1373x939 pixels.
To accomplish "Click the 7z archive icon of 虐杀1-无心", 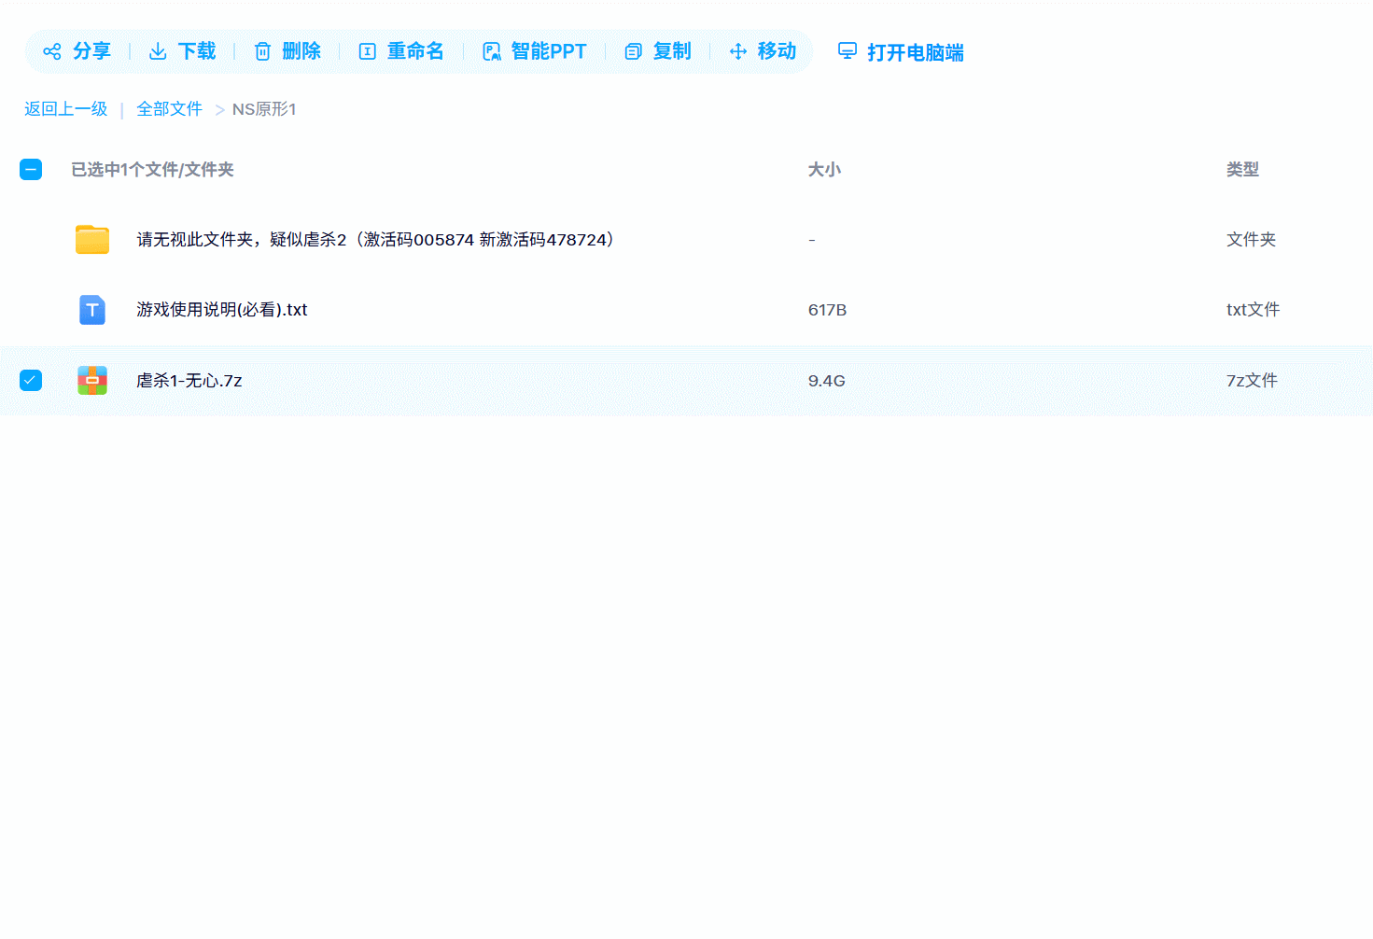I will [91, 380].
